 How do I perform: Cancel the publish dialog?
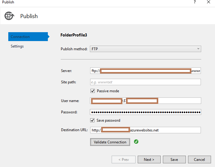coord(199,160)
